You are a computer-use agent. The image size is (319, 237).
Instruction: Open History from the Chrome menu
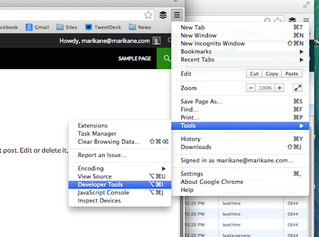click(240, 139)
